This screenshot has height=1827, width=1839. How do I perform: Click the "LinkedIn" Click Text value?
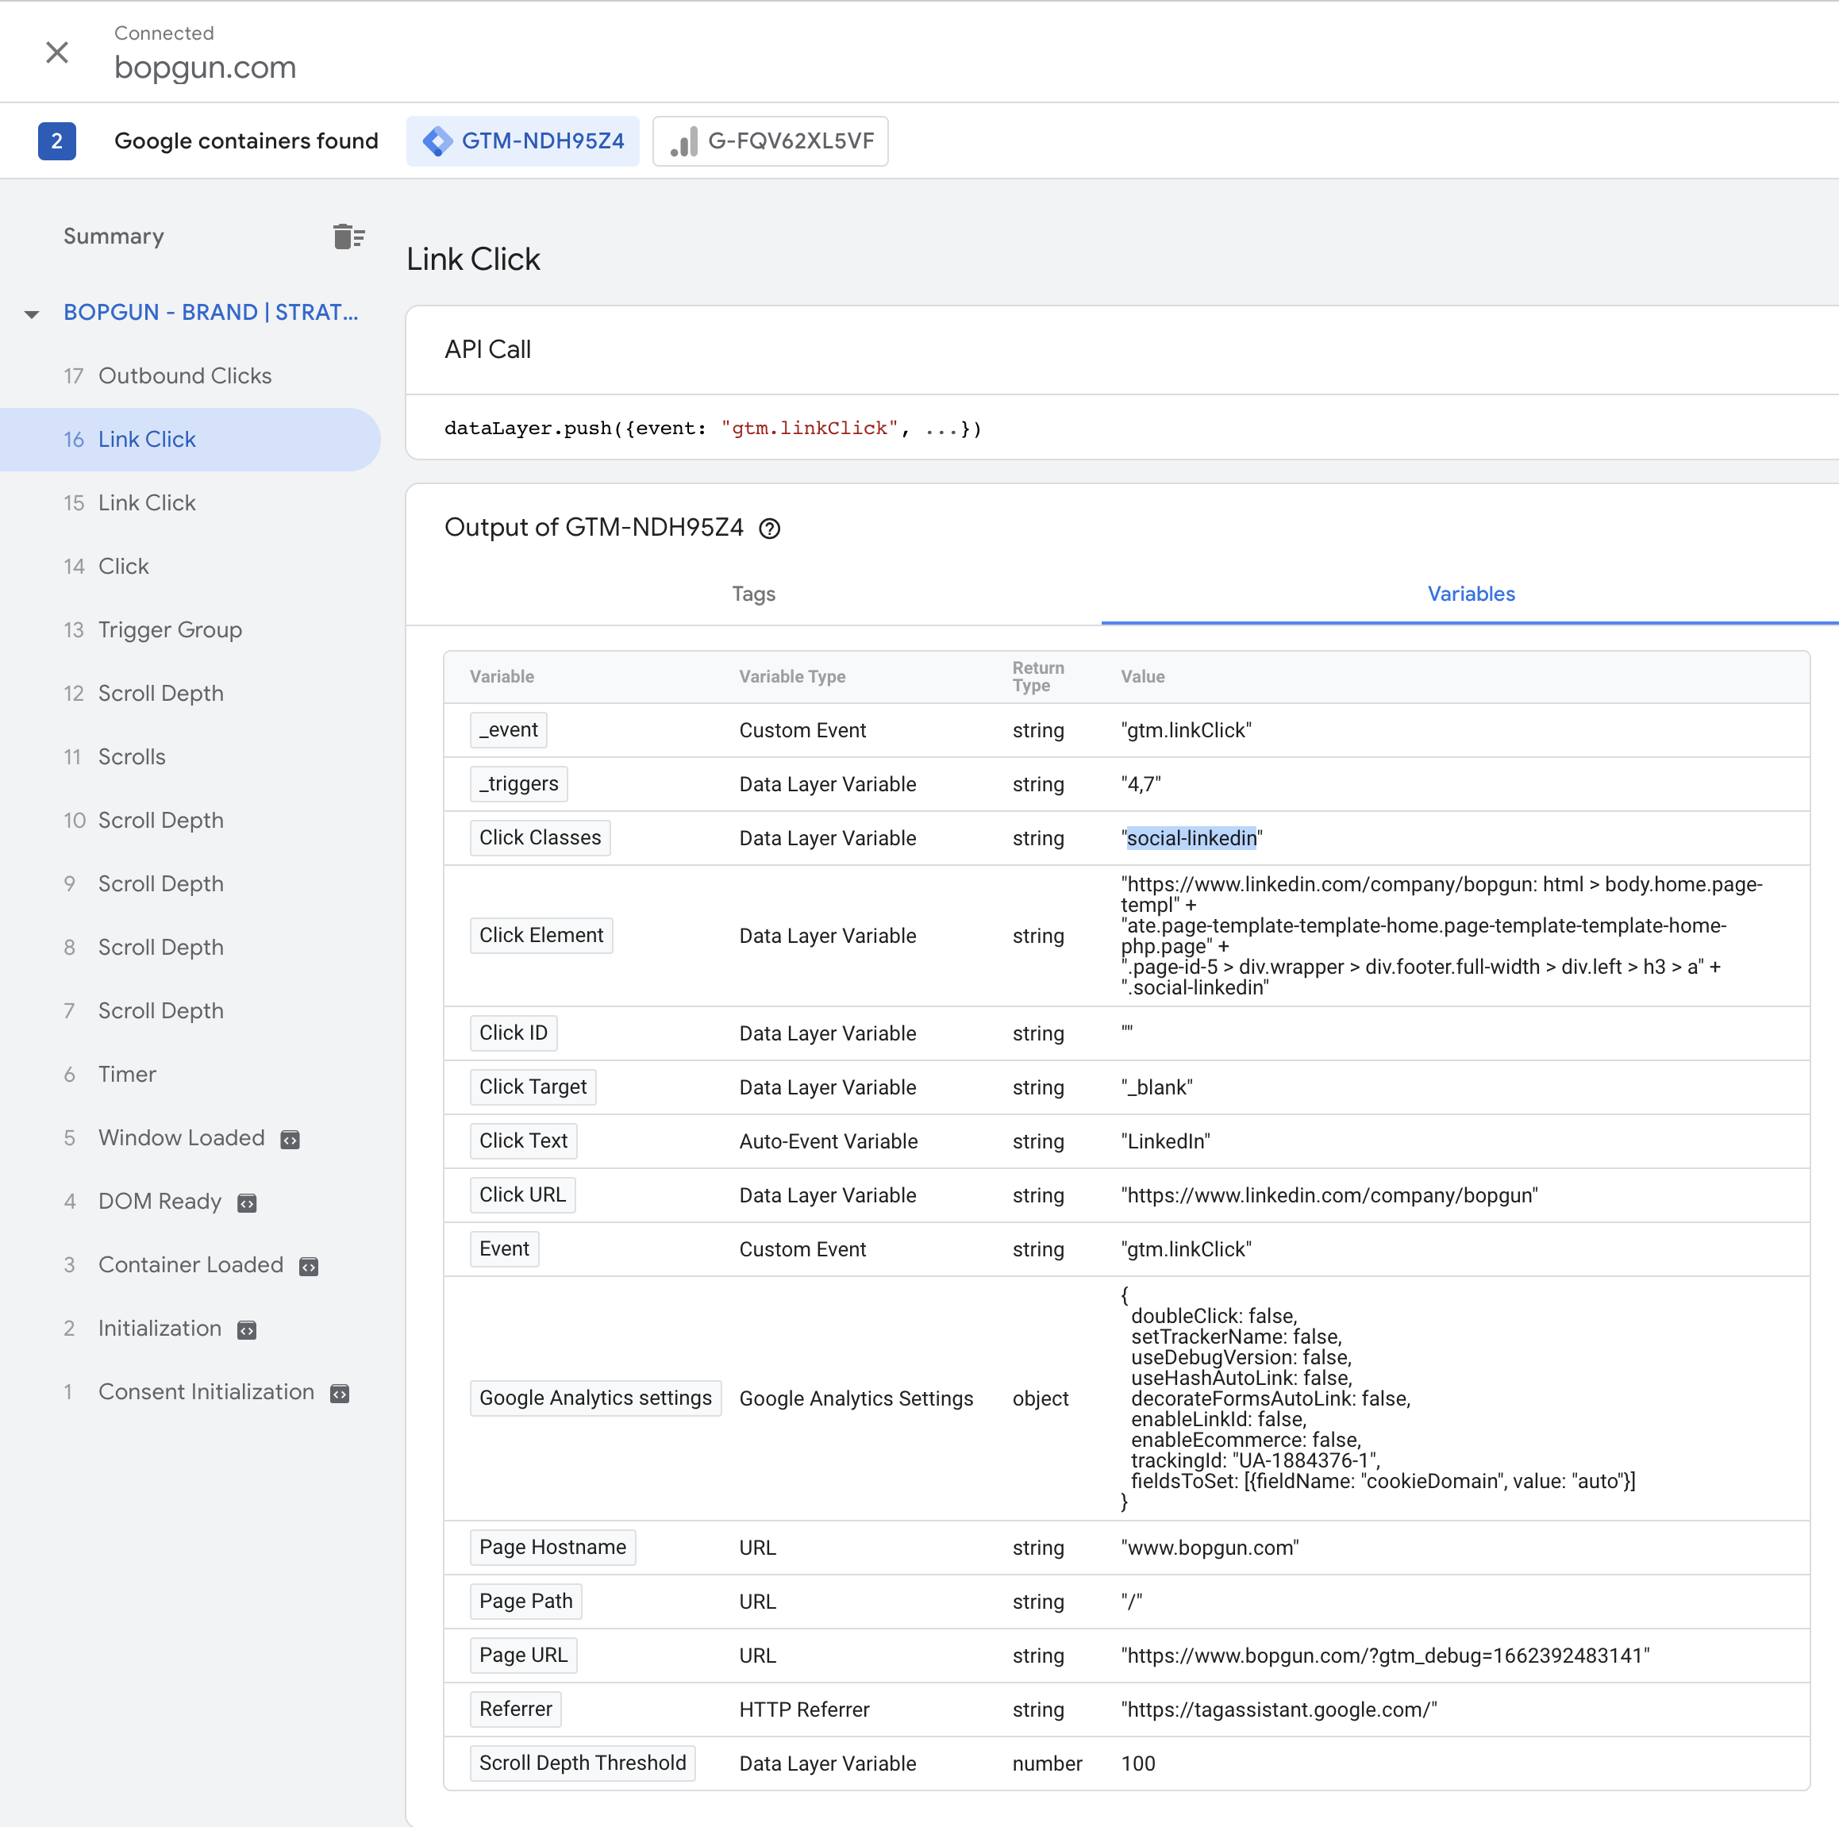click(1165, 1141)
